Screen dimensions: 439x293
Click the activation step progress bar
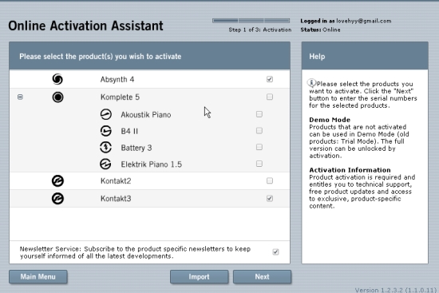251,21
